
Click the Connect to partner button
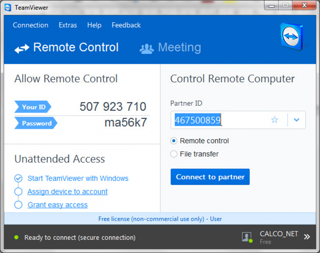click(210, 177)
